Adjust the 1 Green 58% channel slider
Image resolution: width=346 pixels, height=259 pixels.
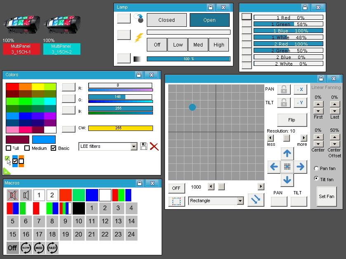pos(288,24)
